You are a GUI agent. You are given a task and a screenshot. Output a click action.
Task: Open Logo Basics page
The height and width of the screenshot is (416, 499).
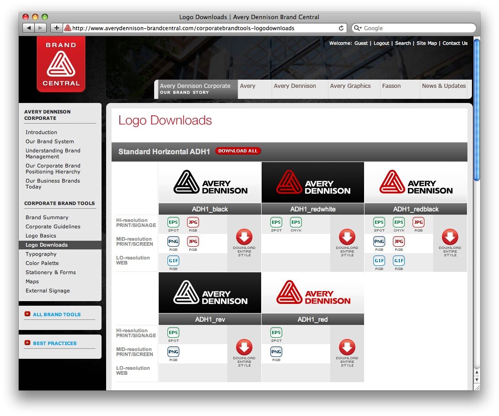tap(41, 236)
